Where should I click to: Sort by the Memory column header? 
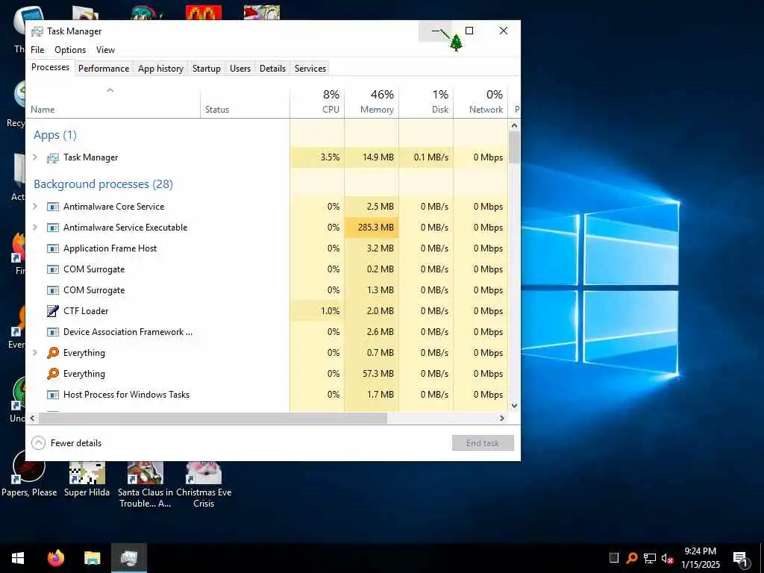click(x=372, y=101)
